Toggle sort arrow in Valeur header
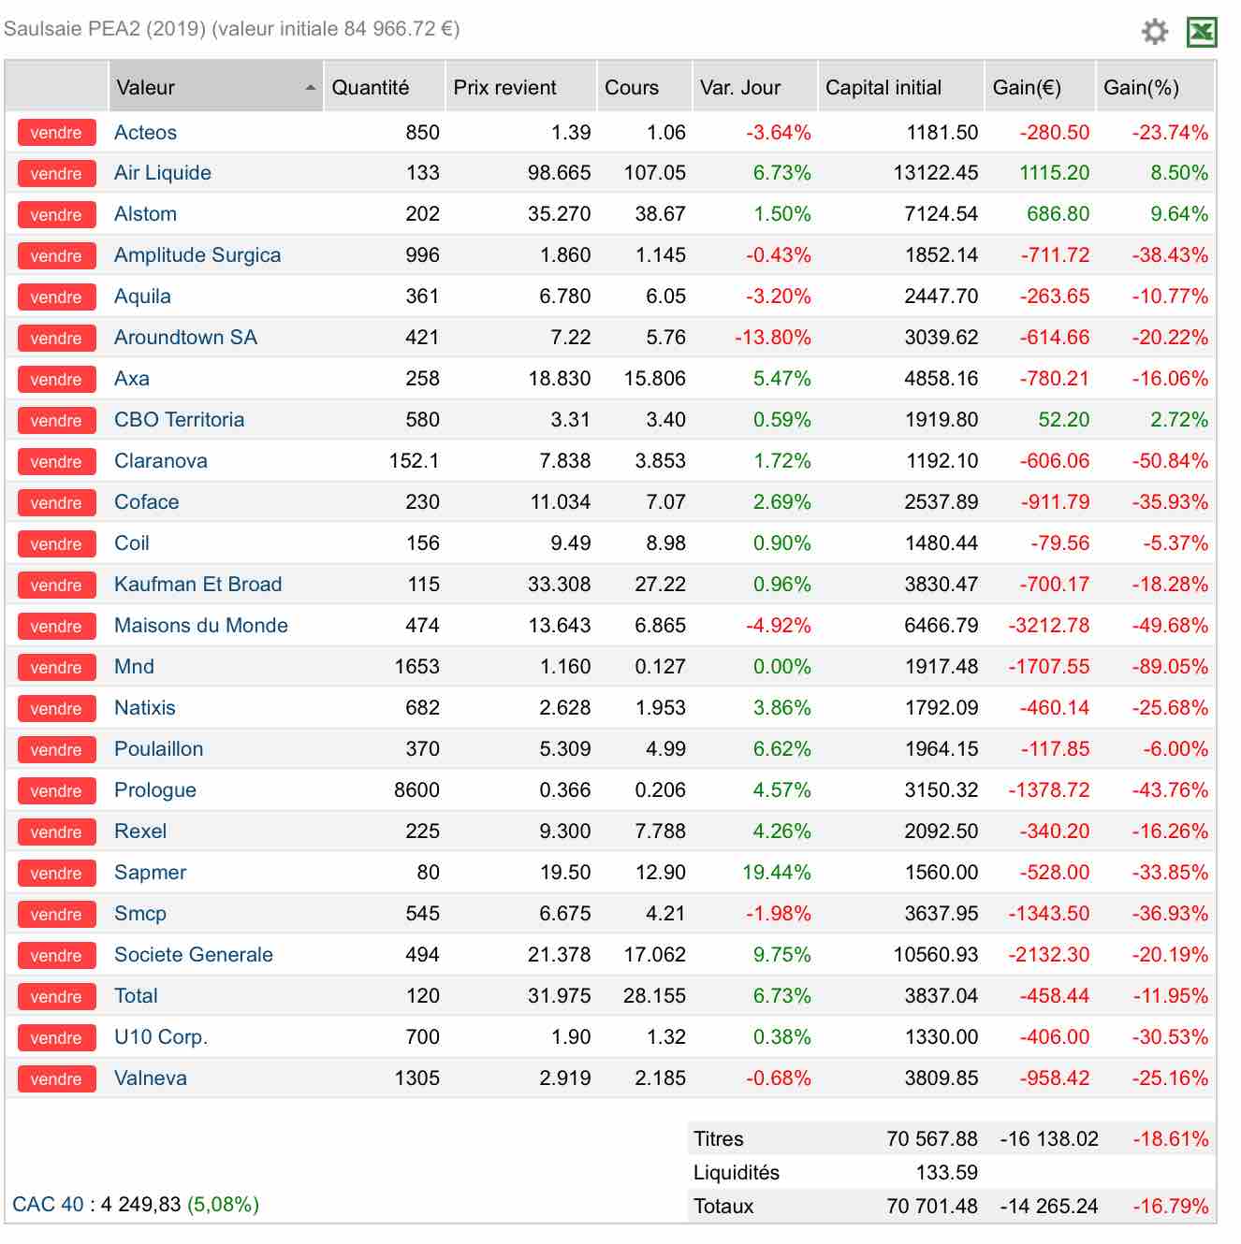 310,88
